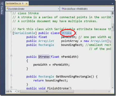The width and height of the screenshot is (116, 96).
Task: Click the horizontal scrollbar thumb
Action: [x=47, y=91]
